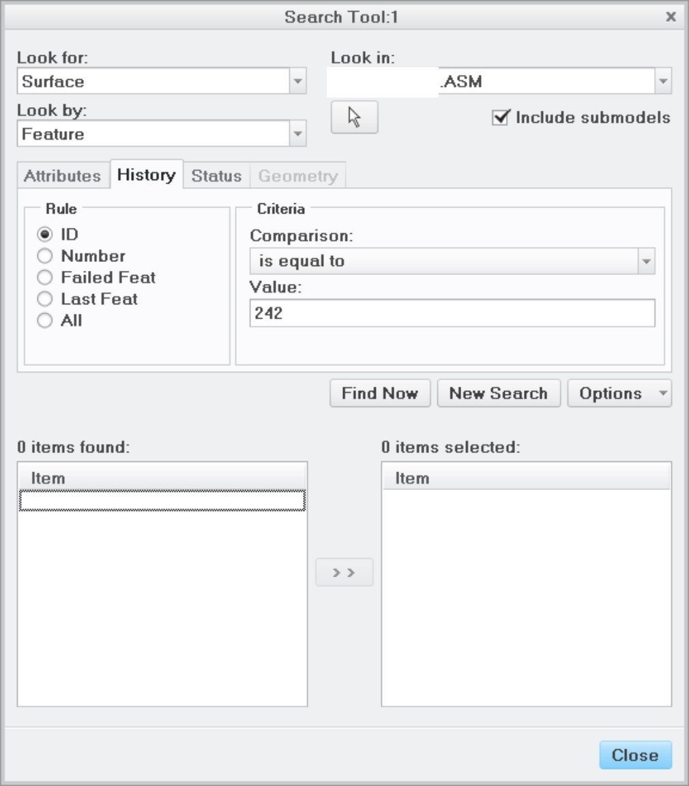The width and height of the screenshot is (689, 786).
Task: Select the History tab
Action: (146, 174)
